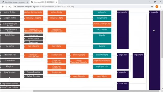This screenshot has height=92, width=163.
Task: Click the single-post.php teal box
Action: [102, 67]
